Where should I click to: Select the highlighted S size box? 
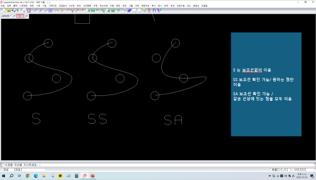(x=20, y=16)
